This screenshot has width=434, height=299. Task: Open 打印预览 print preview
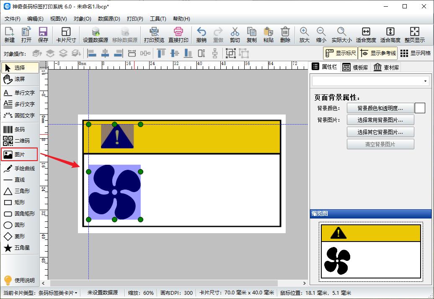[x=154, y=34]
